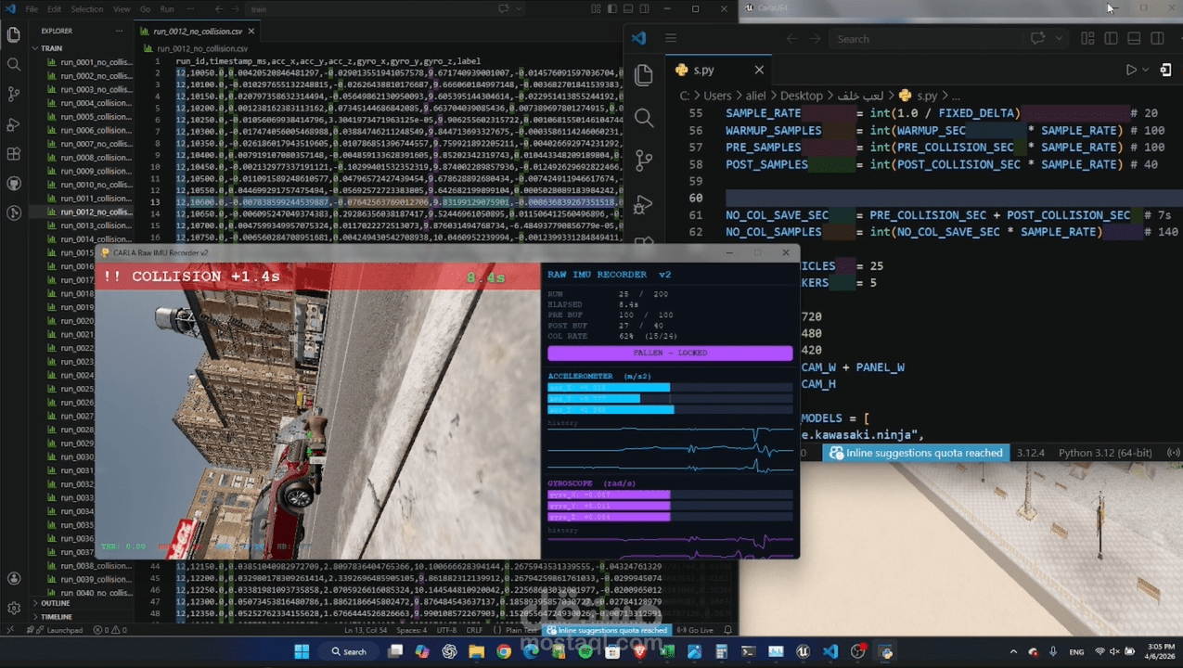The image size is (1183, 668).
Task: Open Run and Debug in right VS Code sidebar
Action: (x=644, y=203)
